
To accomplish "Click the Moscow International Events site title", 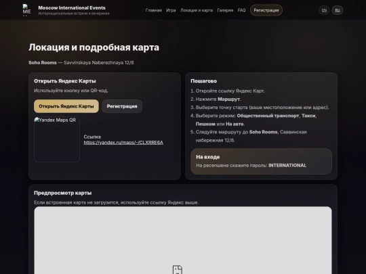I will pos(72,7).
